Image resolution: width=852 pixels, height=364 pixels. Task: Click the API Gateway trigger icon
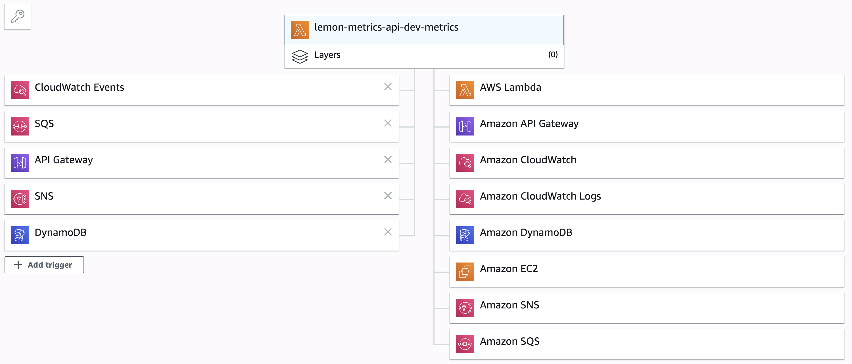20,163
